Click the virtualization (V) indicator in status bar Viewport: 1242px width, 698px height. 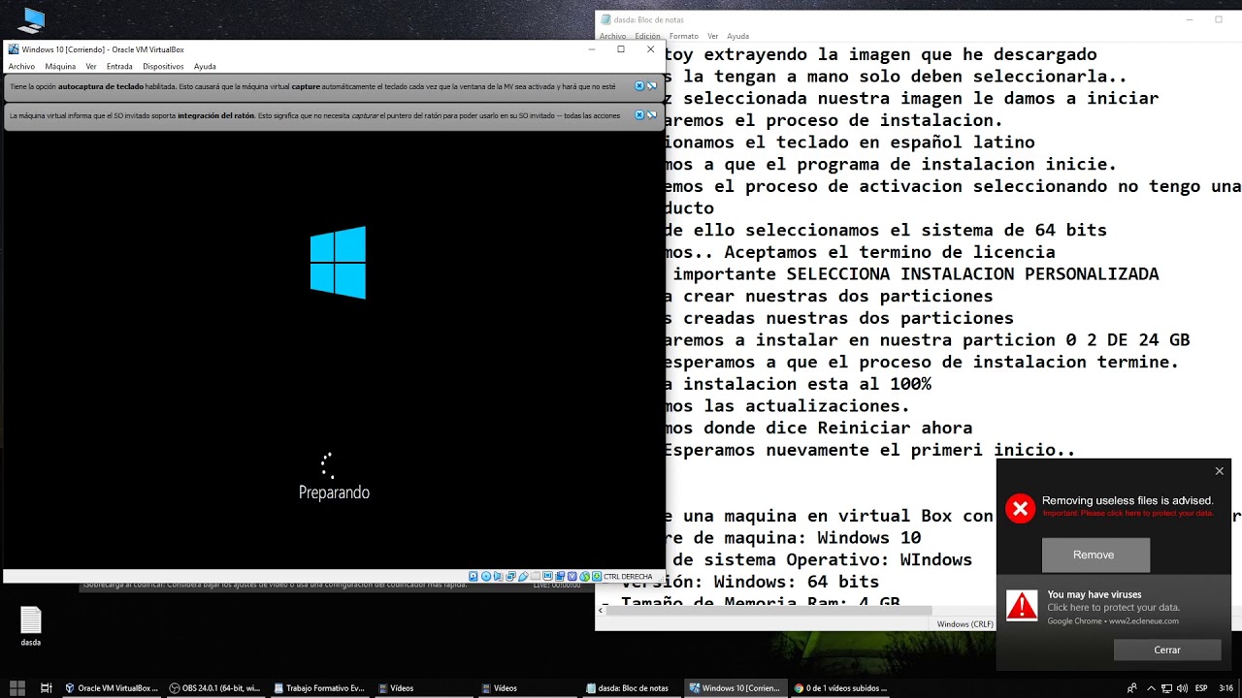(572, 576)
